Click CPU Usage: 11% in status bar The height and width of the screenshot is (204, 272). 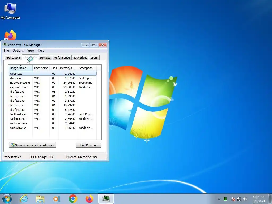(x=42, y=157)
